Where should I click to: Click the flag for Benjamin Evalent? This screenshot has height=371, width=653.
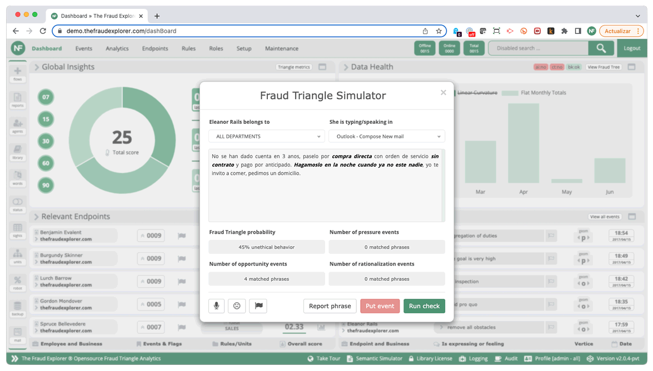point(182,235)
